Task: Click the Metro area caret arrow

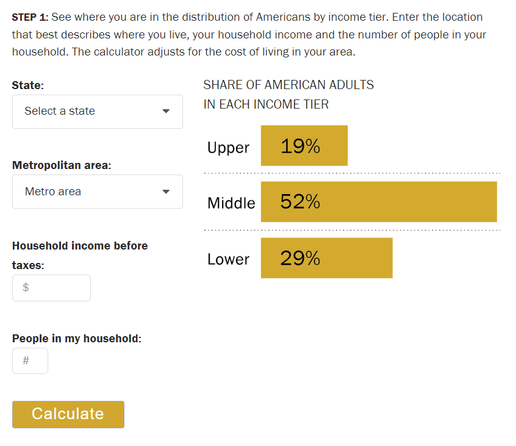Action: [166, 192]
